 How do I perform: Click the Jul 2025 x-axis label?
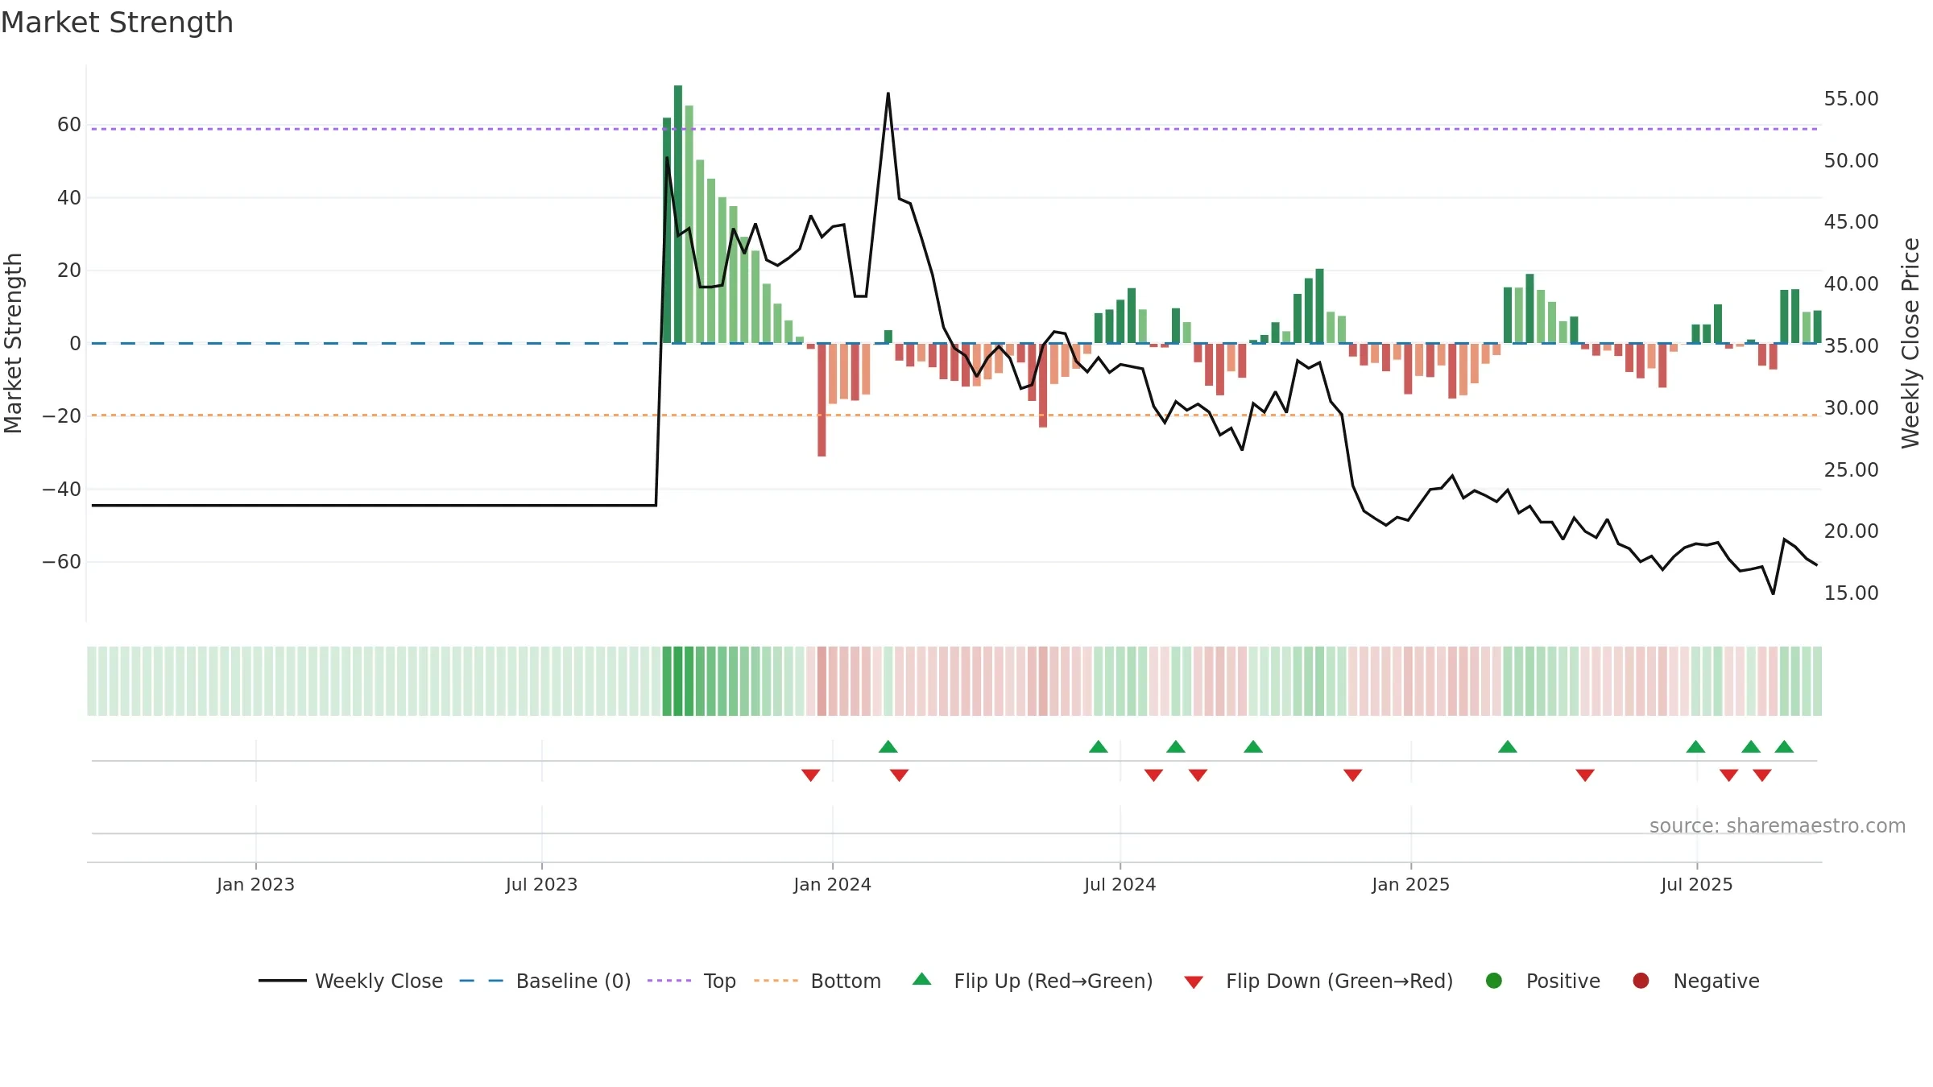point(1696,884)
